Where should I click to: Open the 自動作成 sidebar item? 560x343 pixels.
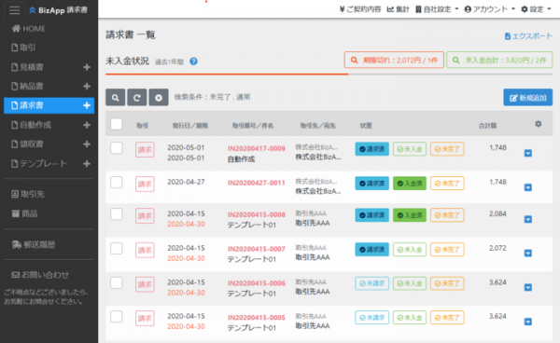click(x=32, y=125)
